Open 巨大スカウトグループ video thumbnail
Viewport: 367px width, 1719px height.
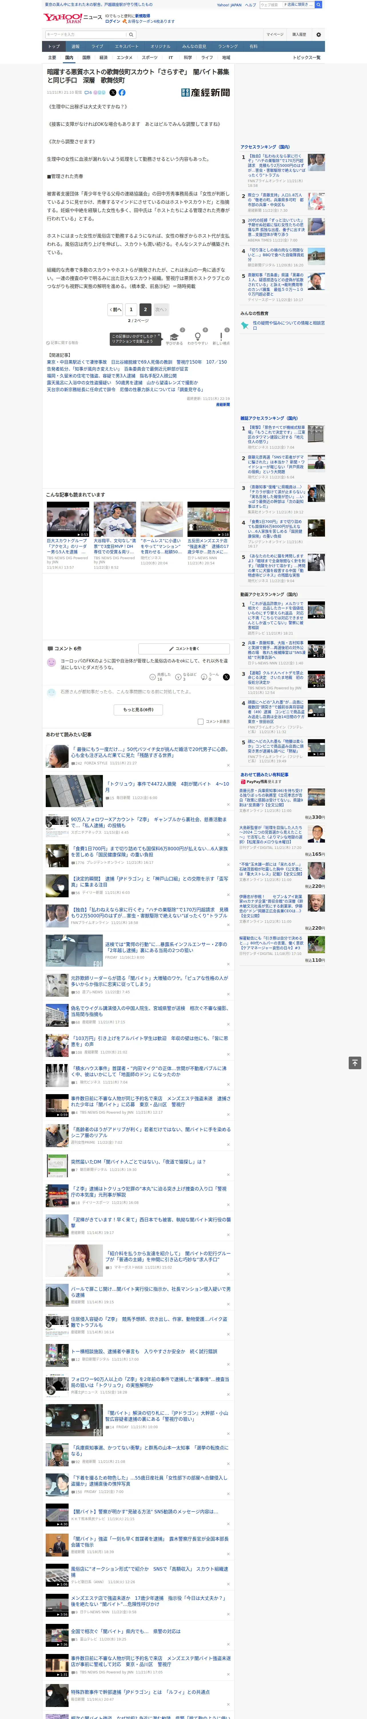coord(68,519)
